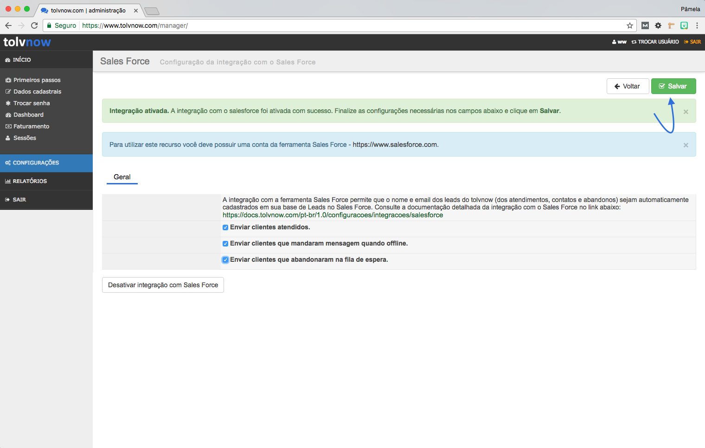
Task: Open Primeiros passos in sidebar
Action: (37, 80)
